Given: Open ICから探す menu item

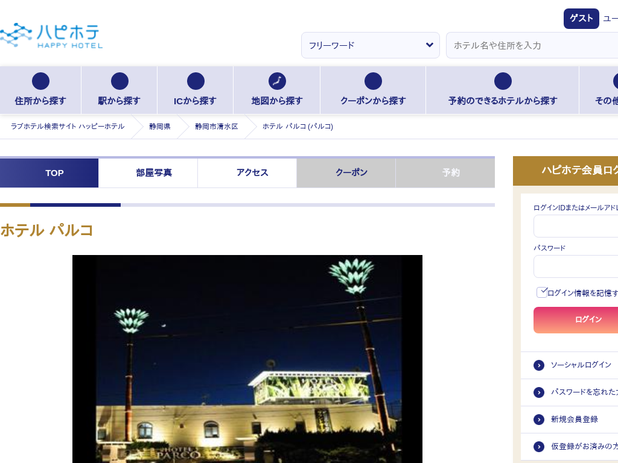Looking at the screenshot, I should (195, 90).
